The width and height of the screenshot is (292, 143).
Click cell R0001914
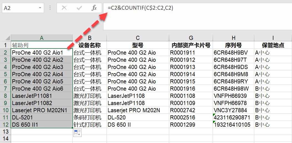tap(191, 74)
